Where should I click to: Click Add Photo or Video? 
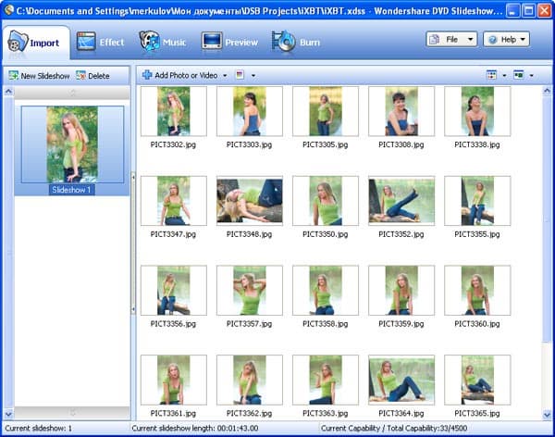click(179, 75)
